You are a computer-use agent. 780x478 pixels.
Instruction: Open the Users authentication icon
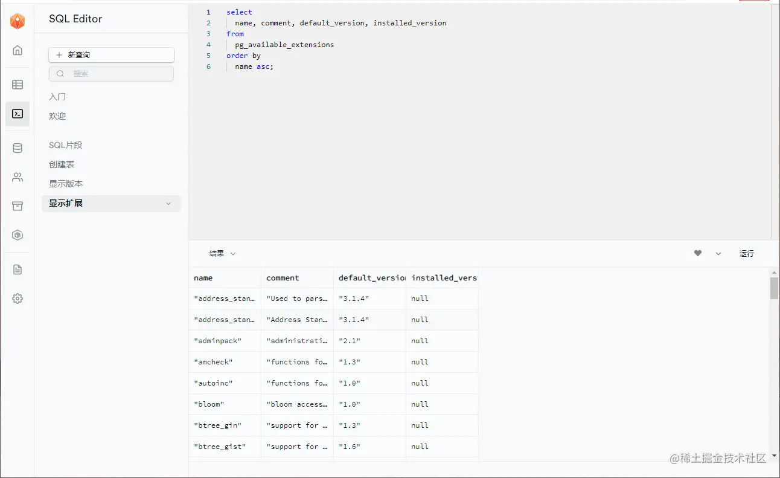(x=18, y=177)
